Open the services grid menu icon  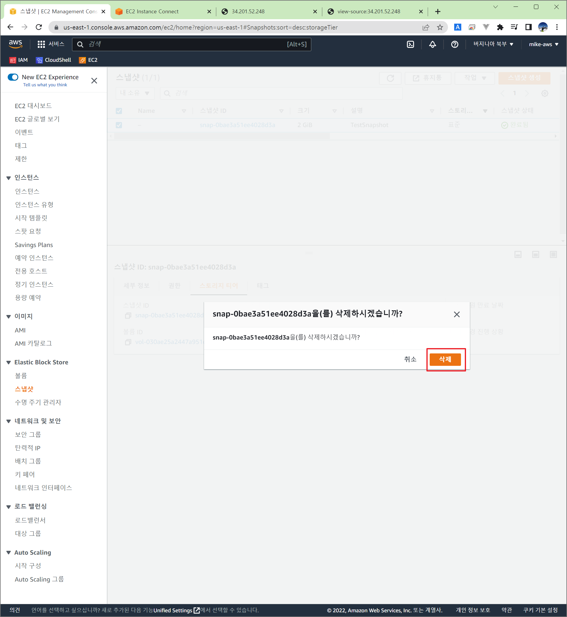[x=41, y=44]
